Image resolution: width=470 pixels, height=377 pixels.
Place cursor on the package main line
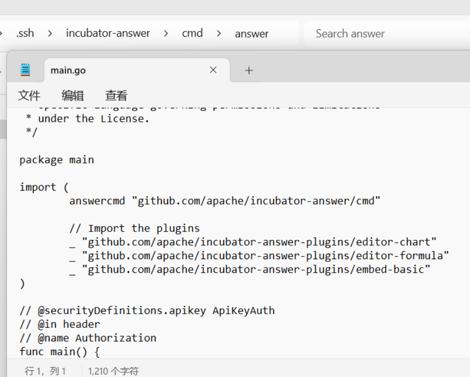click(x=57, y=160)
